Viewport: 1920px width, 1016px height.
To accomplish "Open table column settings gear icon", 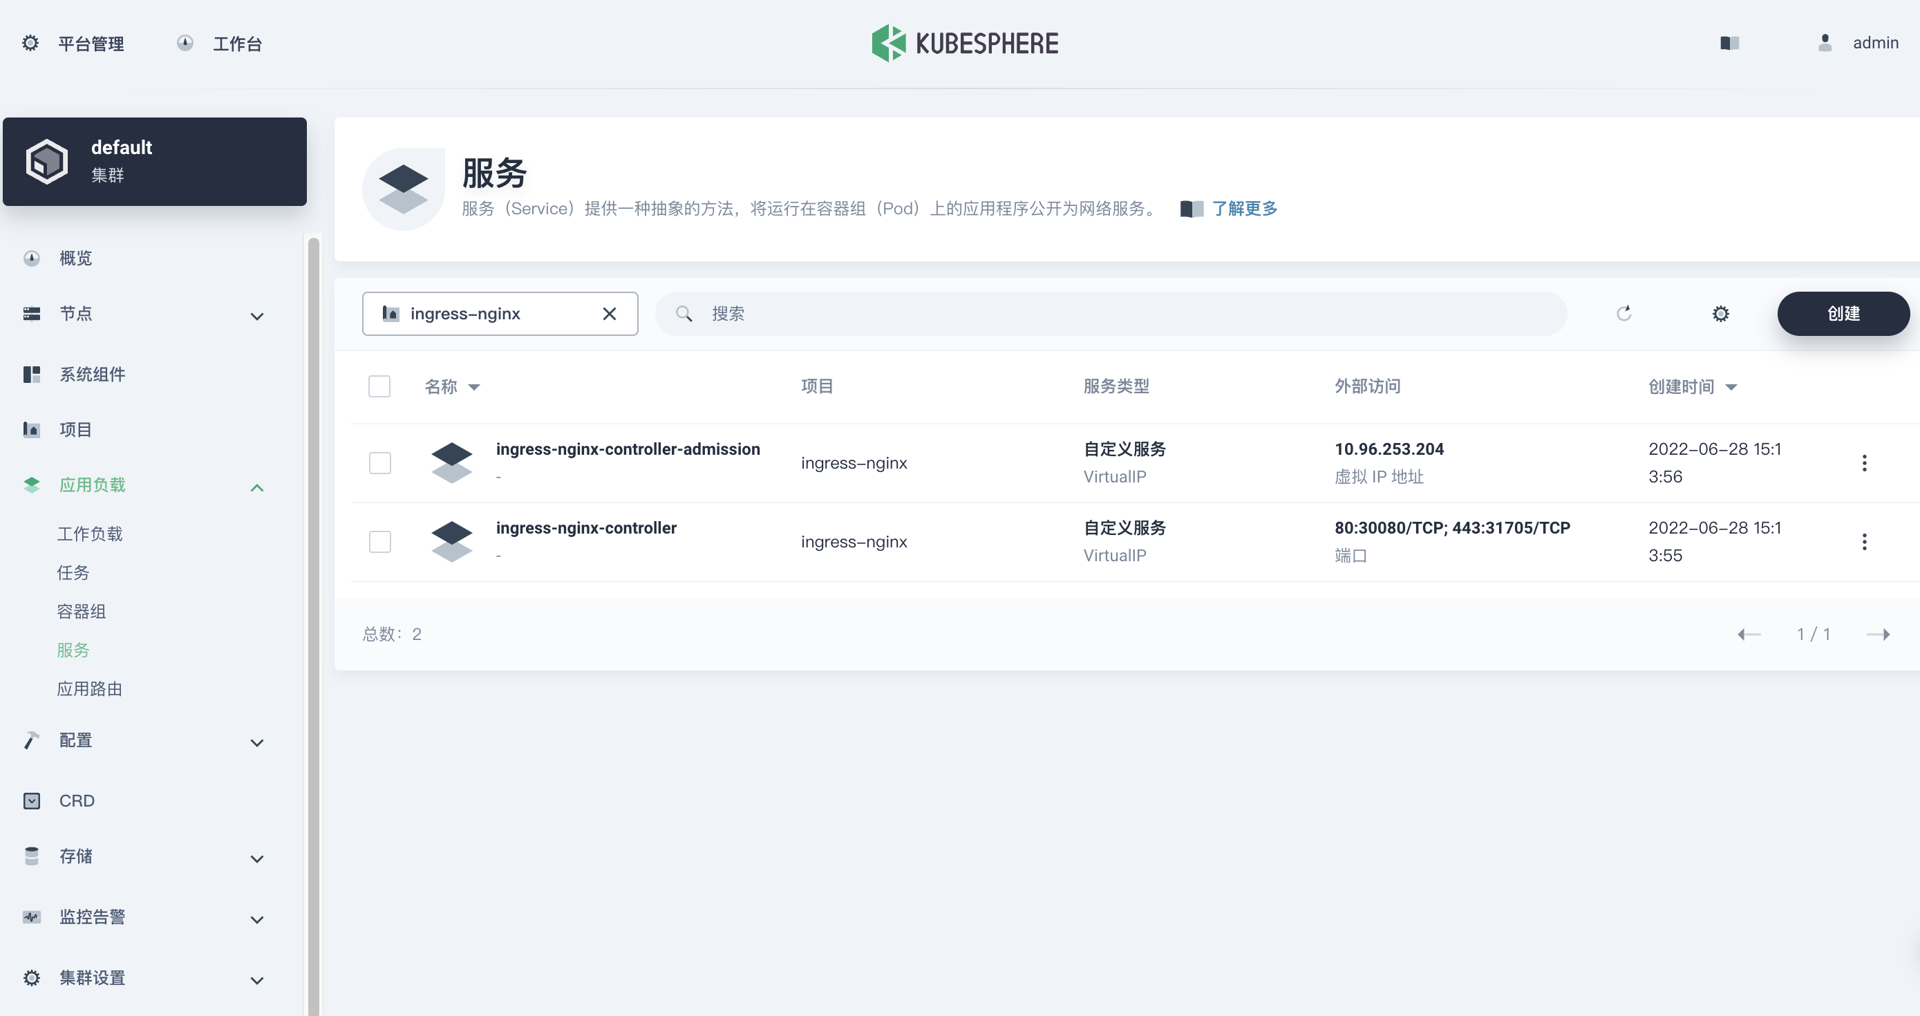I will tap(1720, 314).
